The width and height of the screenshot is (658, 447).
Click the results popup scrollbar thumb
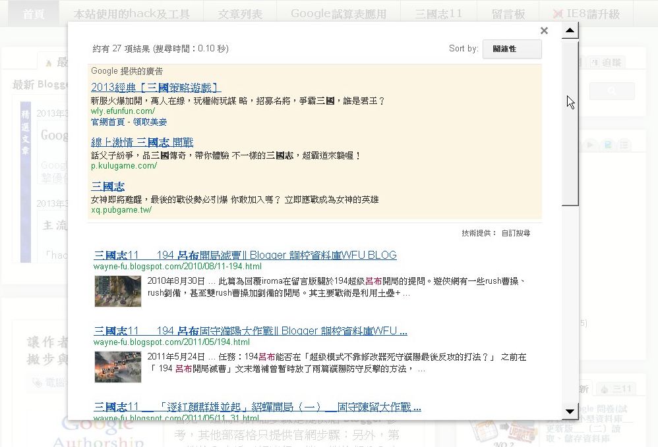pyautogui.click(x=570, y=123)
